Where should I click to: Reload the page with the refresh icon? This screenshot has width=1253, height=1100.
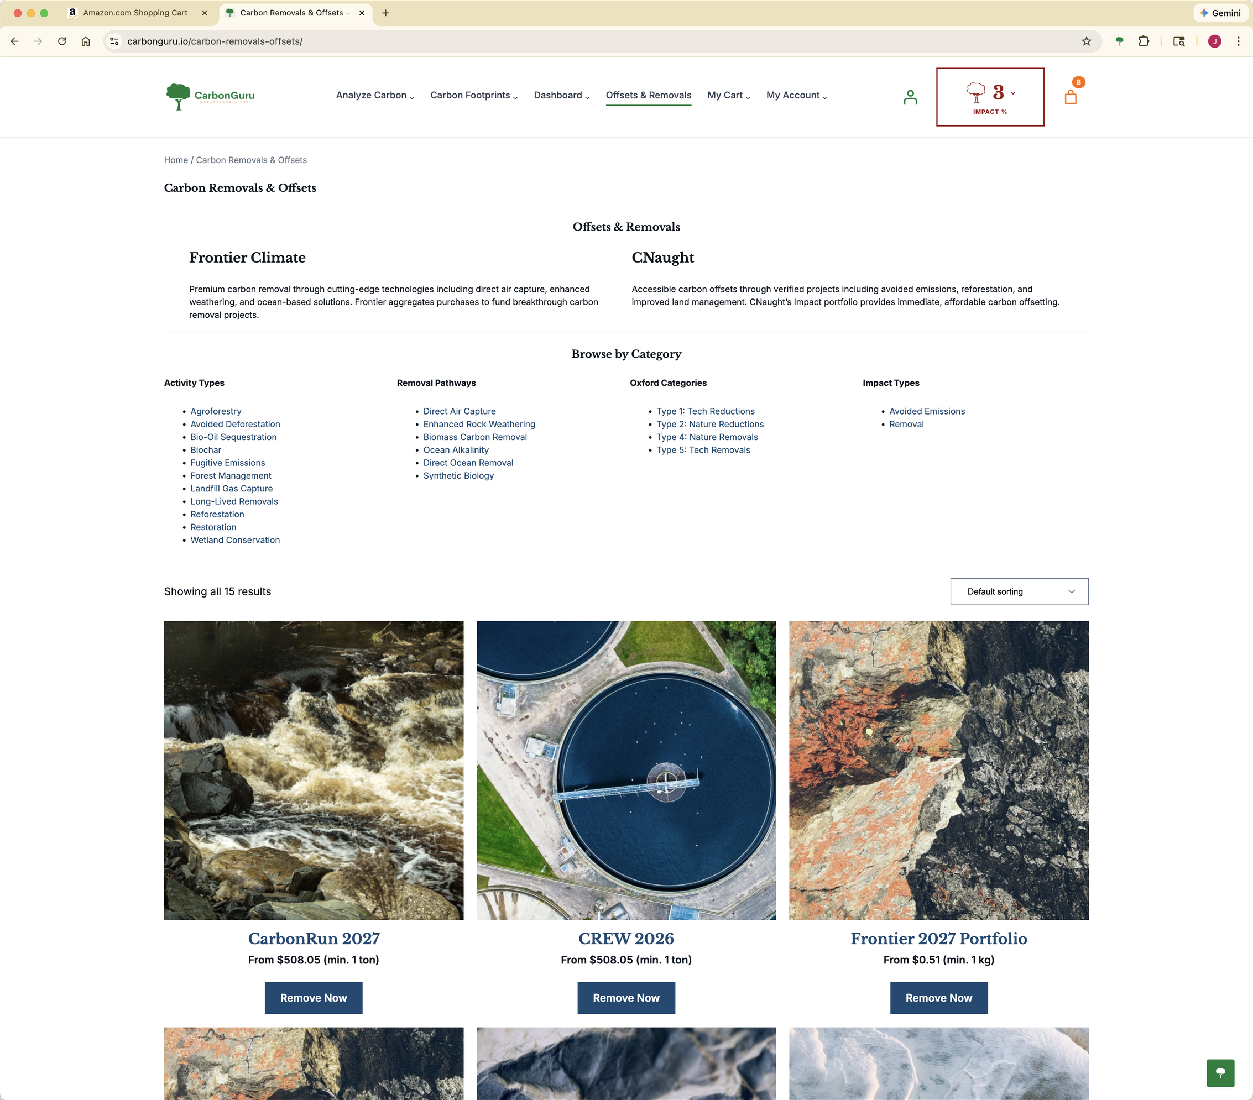coord(62,41)
